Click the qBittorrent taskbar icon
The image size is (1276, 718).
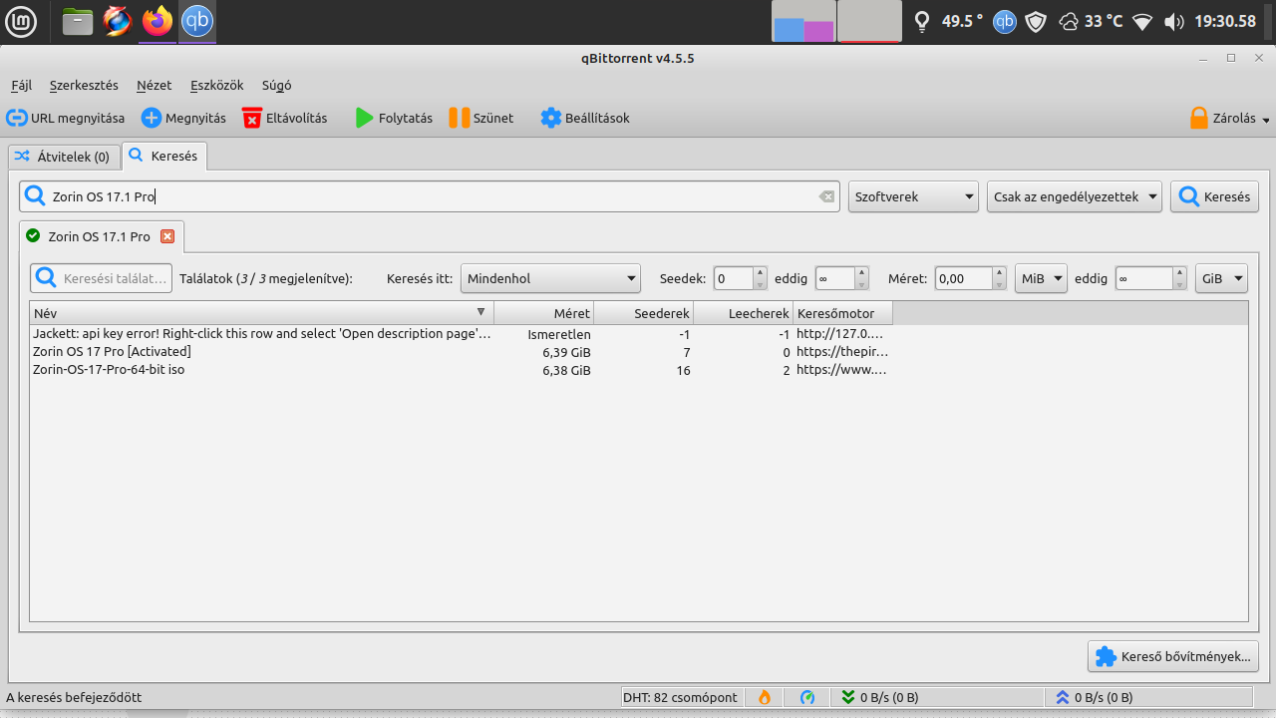pos(197,21)
